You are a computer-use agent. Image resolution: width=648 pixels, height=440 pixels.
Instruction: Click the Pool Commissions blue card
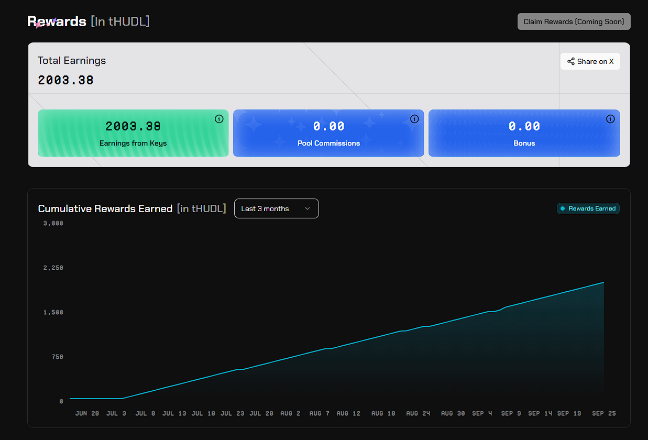328,133
